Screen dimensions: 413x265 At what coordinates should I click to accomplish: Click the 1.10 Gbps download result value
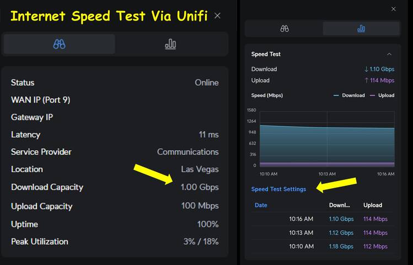[379, 70]
